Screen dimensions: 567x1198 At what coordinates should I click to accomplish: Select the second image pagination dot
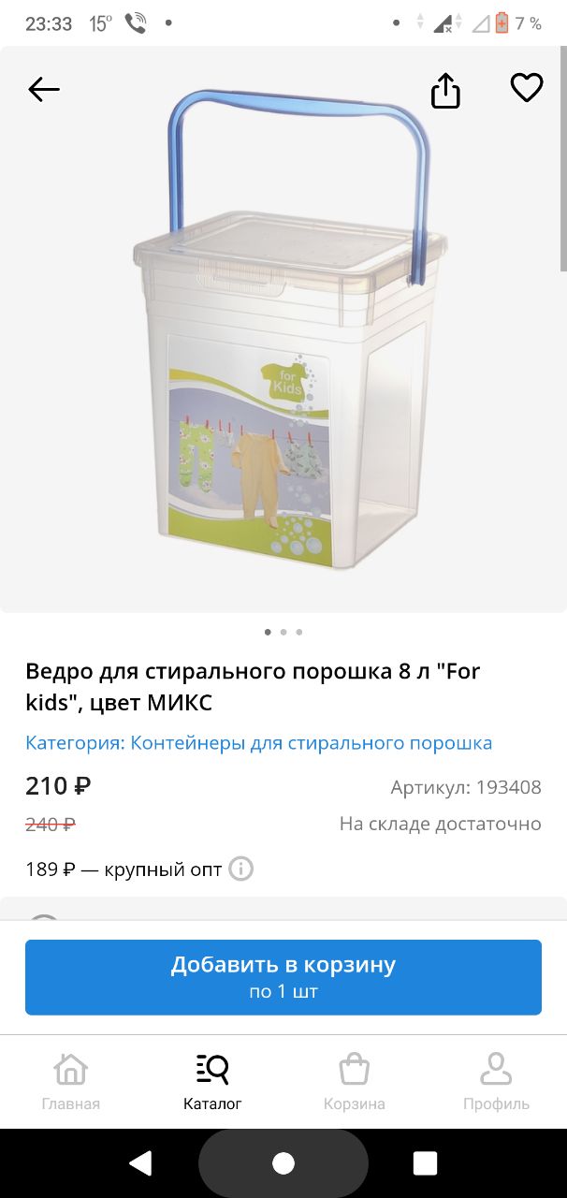click(283, 632)
